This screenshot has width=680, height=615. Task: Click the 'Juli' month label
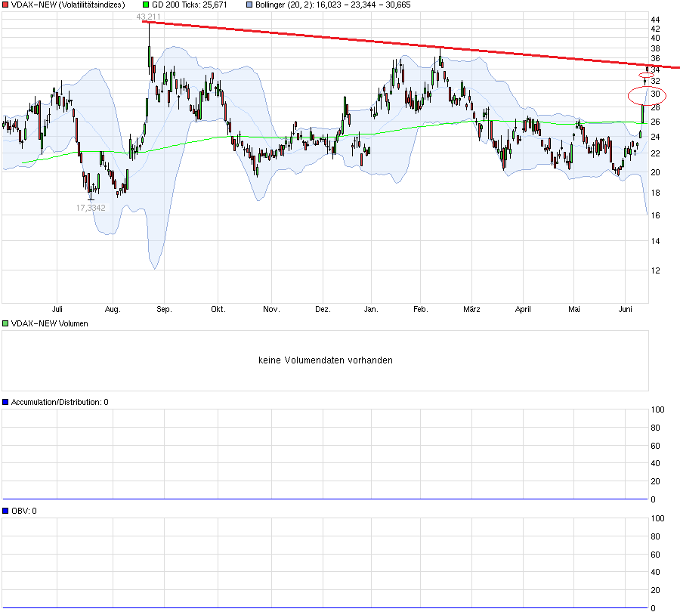(57, 309)
